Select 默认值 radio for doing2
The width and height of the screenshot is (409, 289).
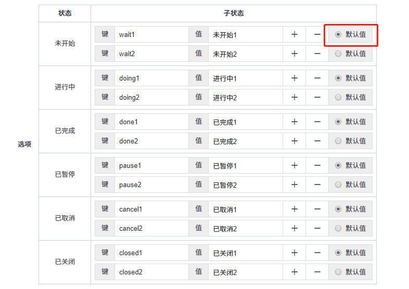pos(338,97)
